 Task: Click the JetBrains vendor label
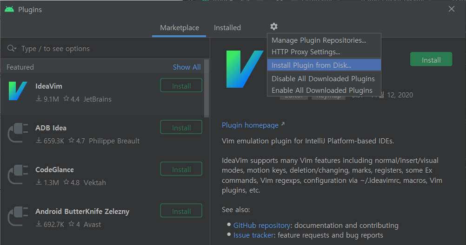click(x=98, y=99)
